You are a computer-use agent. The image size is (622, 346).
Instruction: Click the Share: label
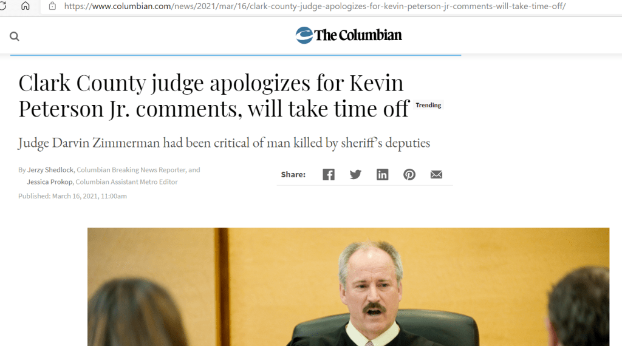(x=293, y=174)
